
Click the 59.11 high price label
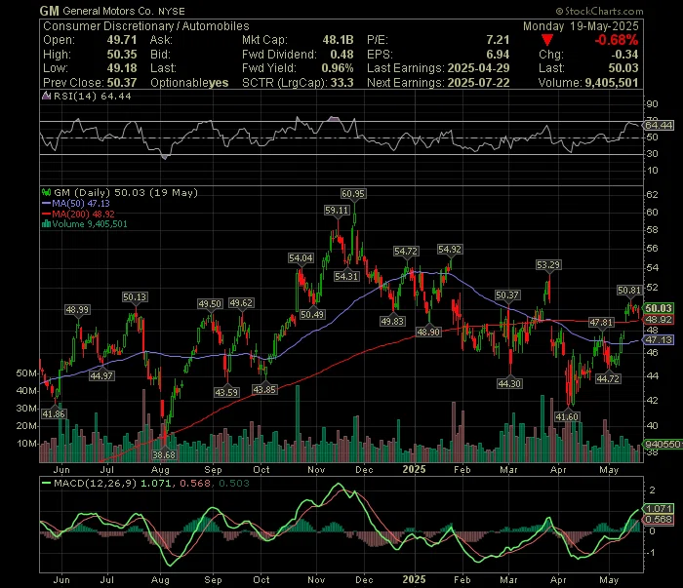[337, 211]
